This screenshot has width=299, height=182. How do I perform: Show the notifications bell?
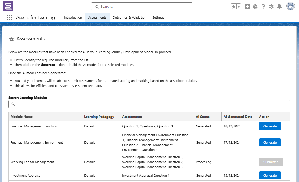pos(279,7)
